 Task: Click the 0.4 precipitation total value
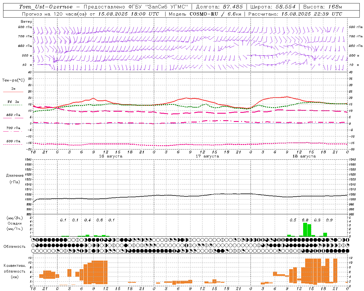88,220
